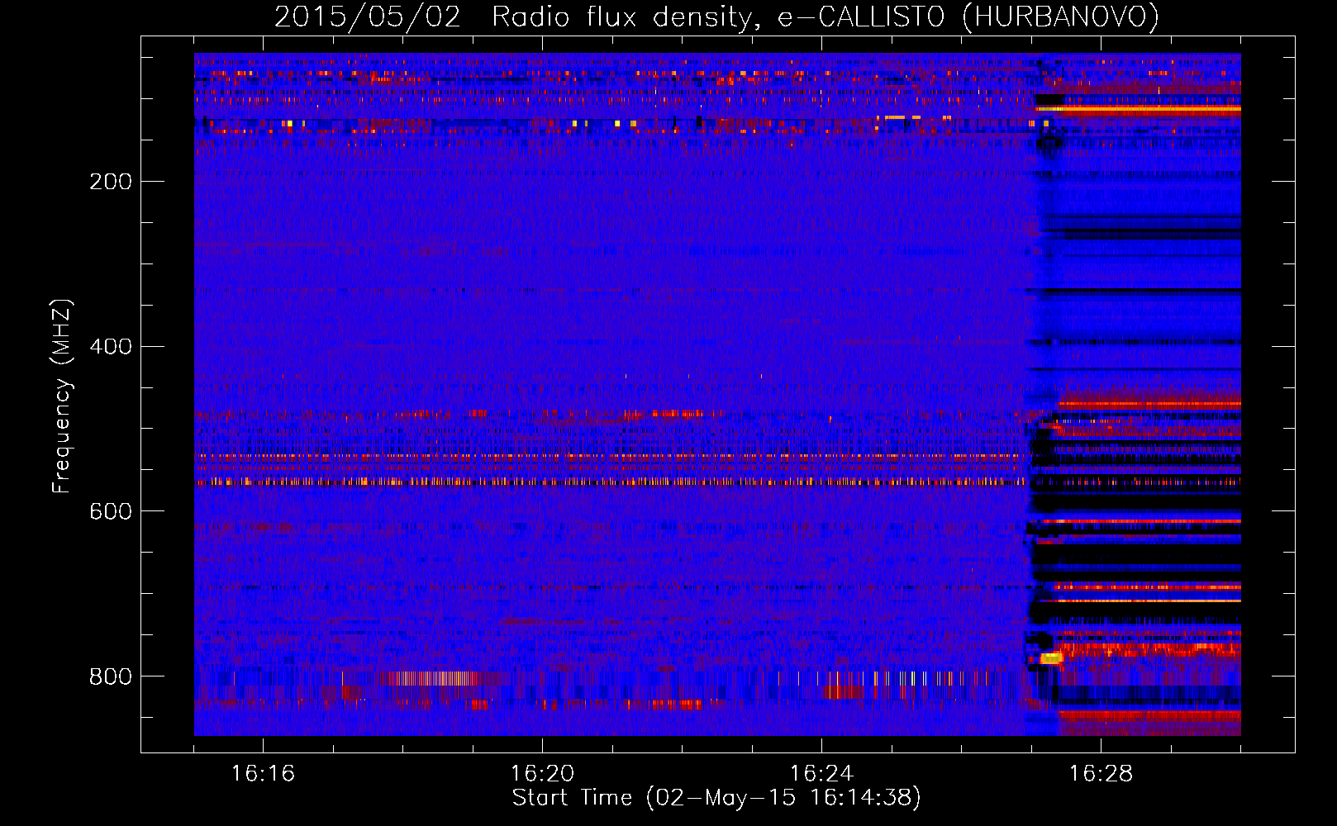The height and width of the screenshot is (826, 1337).
Task: Click the bright yellow burst near 800 MHz
Action: point(1051,657)
